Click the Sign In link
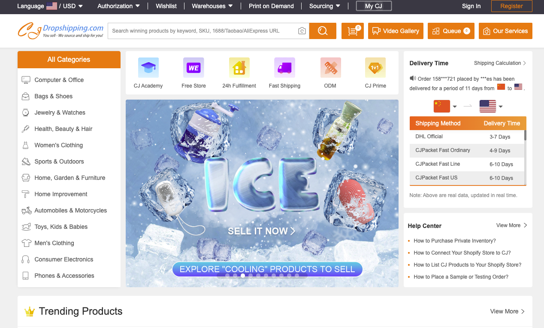This screenshot has height=328, width=544. coord(471,6)
